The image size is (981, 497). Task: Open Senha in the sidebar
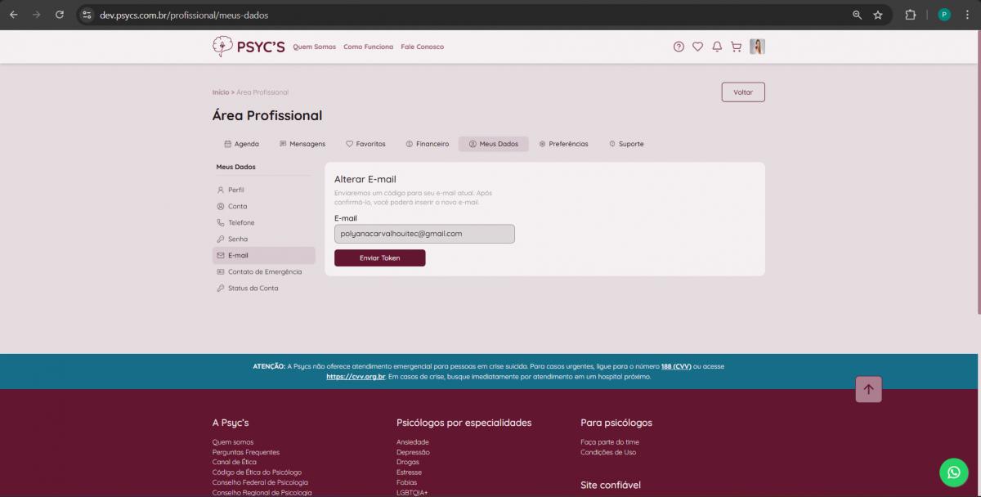(237, 239)
